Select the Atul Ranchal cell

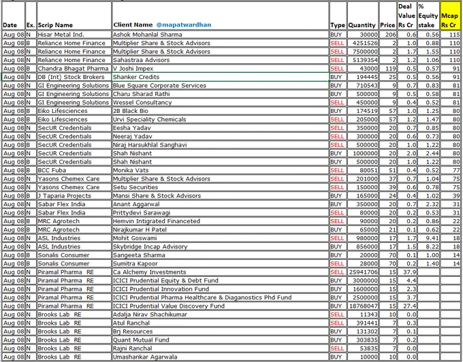point(221,323)
